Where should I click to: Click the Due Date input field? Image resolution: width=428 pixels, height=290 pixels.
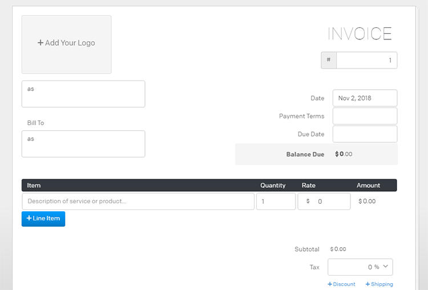tap(365, 134)
